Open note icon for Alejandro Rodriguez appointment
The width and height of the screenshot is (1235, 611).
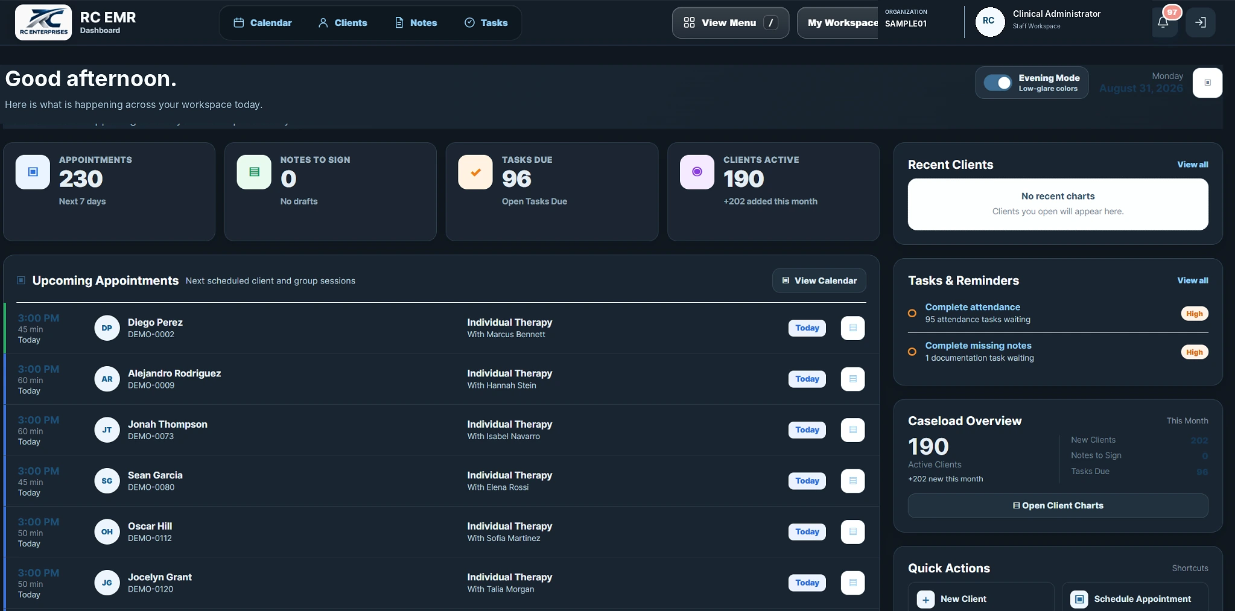(x=852, y=379)
